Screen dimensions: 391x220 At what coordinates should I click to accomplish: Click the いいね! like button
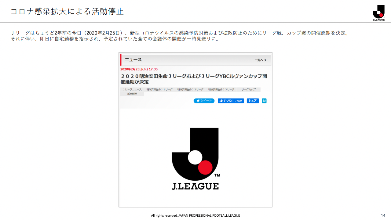[x=231, y=101]
